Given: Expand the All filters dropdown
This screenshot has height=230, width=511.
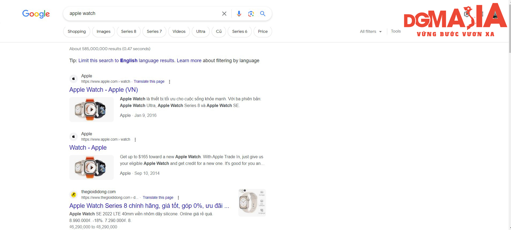Looking at the screenshot, I should pos(371,31).
